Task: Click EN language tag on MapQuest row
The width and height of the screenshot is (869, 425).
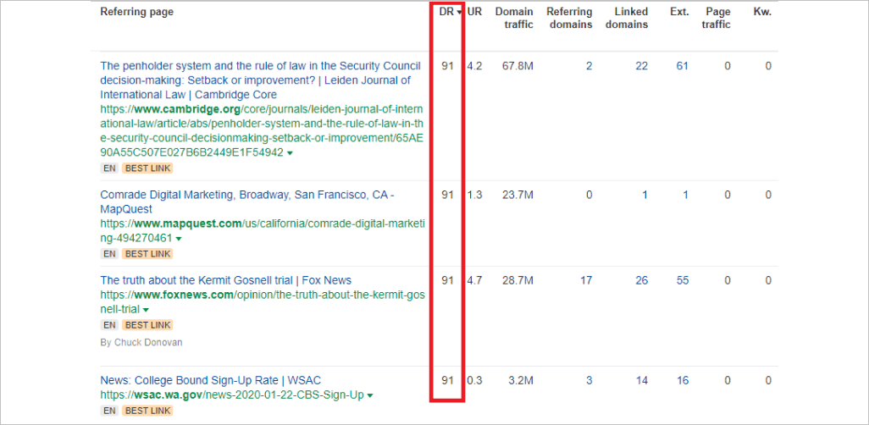Action: click(x=109, y=254)
